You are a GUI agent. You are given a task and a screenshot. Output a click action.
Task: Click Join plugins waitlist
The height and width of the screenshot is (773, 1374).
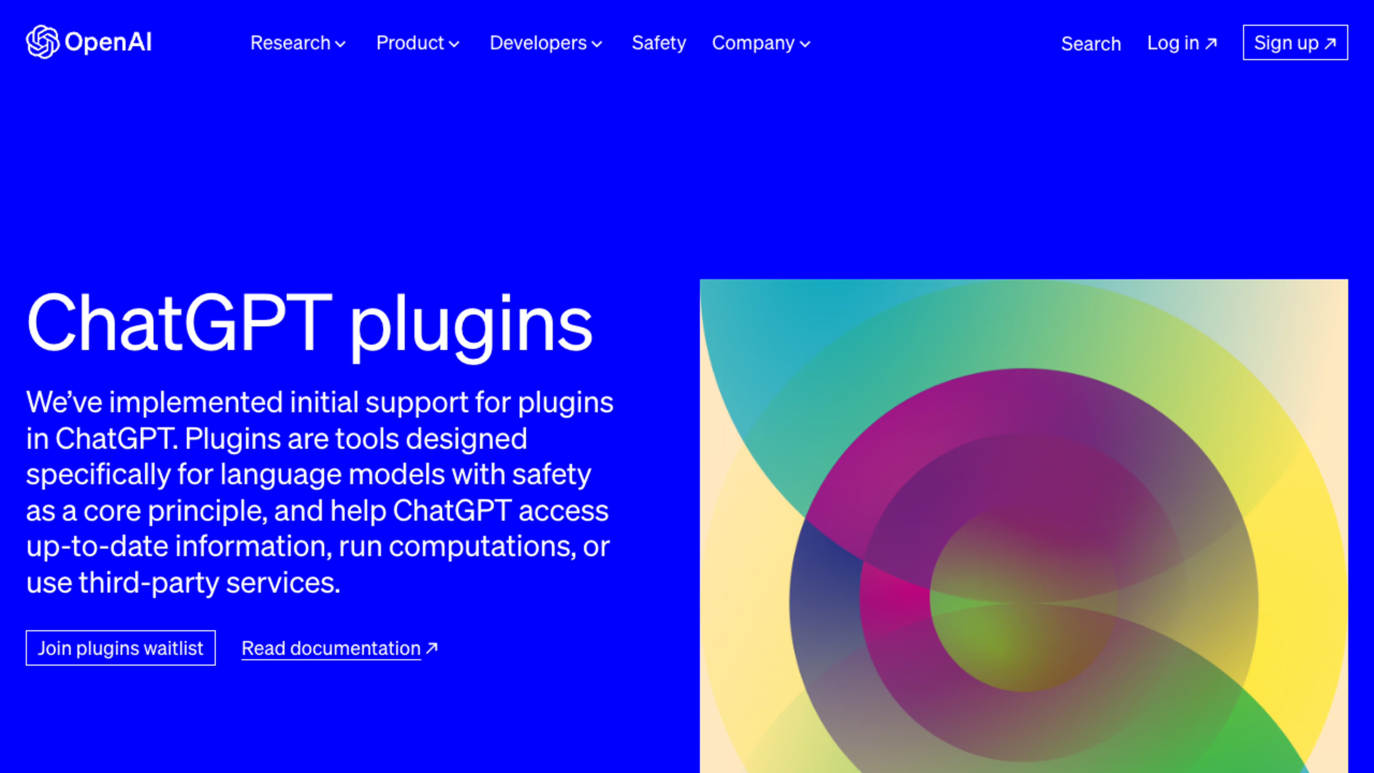click(121, 648)
